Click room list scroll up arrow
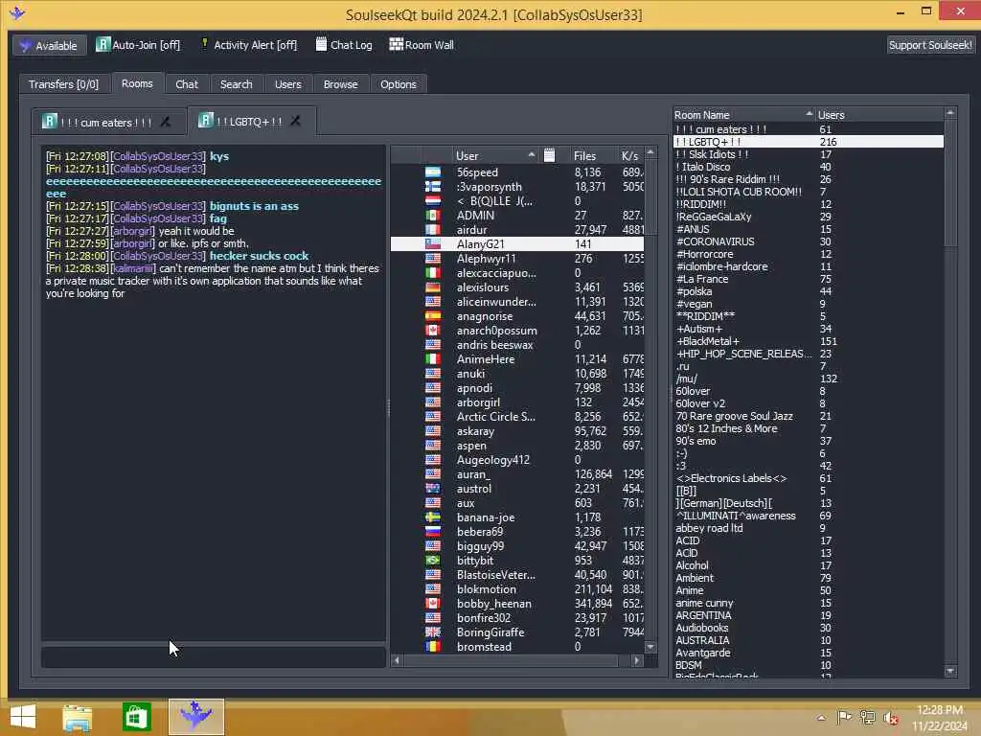Viewport: 981px width, 736px height. point(950,113)
